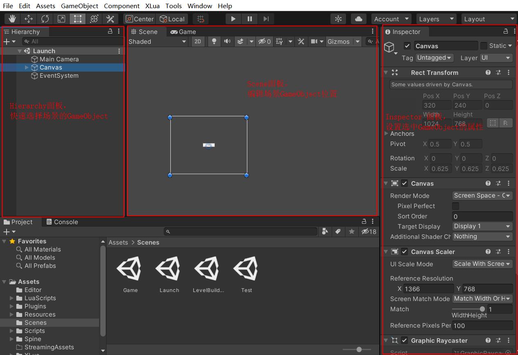The image size is (518, 355).
Task: Open the GameObject menu
Action: point(79,6)
